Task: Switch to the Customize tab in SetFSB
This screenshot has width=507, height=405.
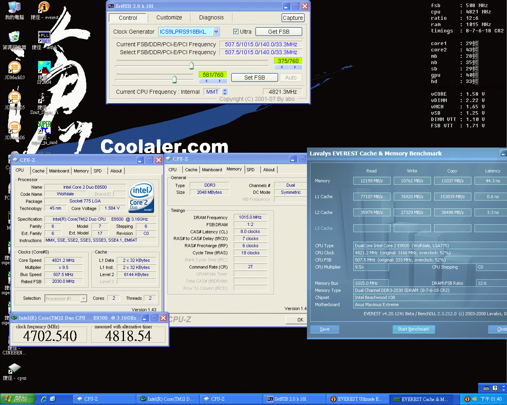Action: coord(169,17)
